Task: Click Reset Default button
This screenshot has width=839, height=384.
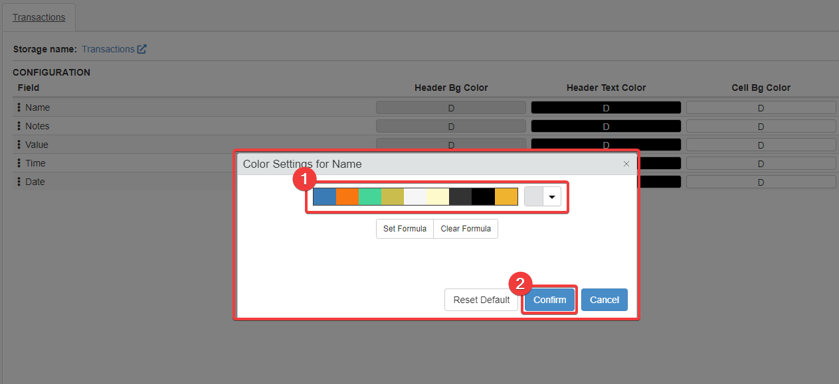Action: click(x=481, y=300)
